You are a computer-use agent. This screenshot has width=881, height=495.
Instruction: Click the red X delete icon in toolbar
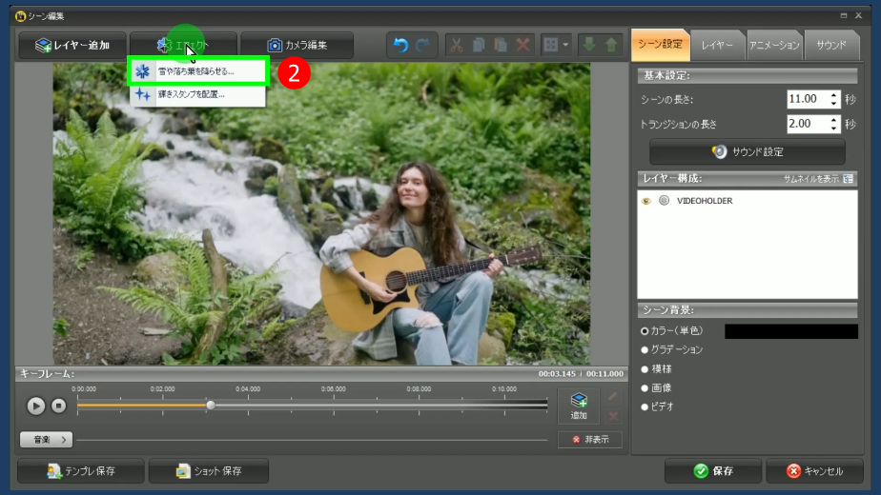pyautogui.click(x=522, y=45)
